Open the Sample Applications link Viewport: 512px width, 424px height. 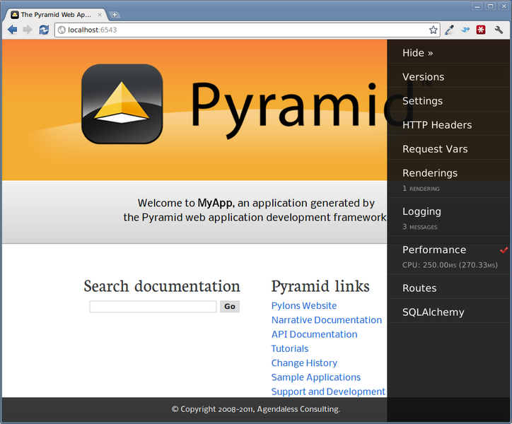click(x=315, y=377)
